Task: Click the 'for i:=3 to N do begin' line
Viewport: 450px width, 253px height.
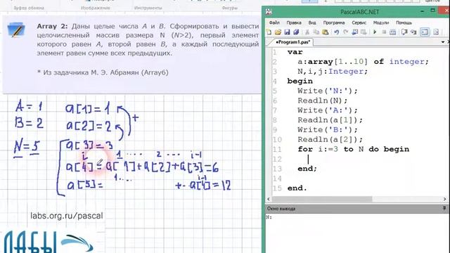Action: 353,149
